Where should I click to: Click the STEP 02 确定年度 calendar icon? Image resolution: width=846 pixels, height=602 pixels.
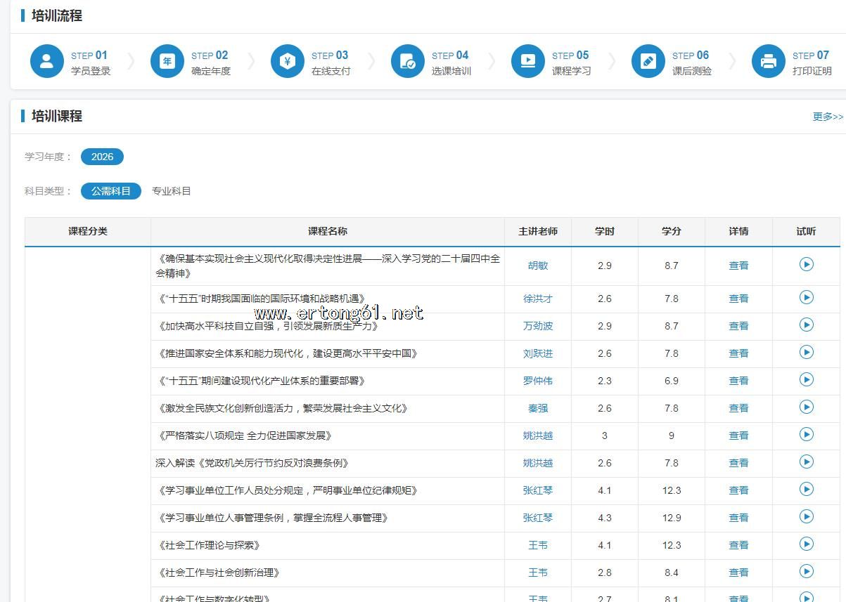[x=167, y=62]
